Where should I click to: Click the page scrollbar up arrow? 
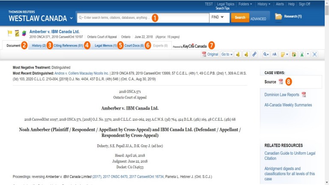point(327,2)
